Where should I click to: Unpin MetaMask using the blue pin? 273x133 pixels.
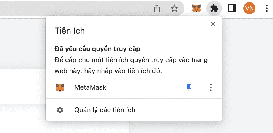[x=189, y=88]
